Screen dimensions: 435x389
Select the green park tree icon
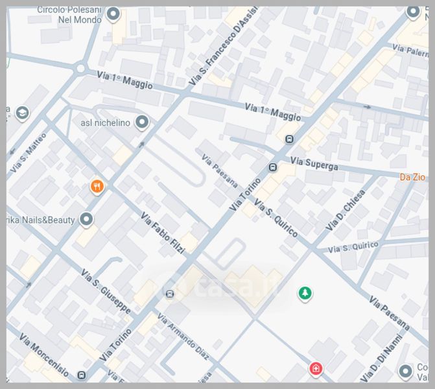[x=304, y=294]
